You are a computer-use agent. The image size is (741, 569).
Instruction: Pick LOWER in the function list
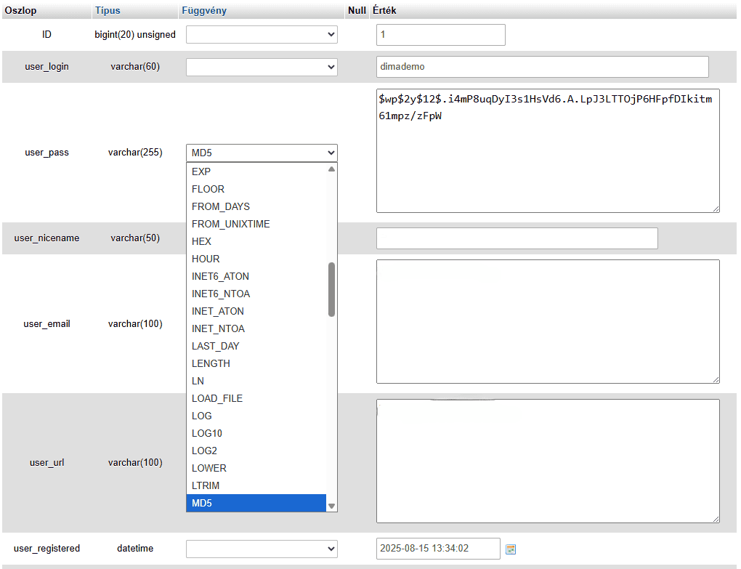256,468
